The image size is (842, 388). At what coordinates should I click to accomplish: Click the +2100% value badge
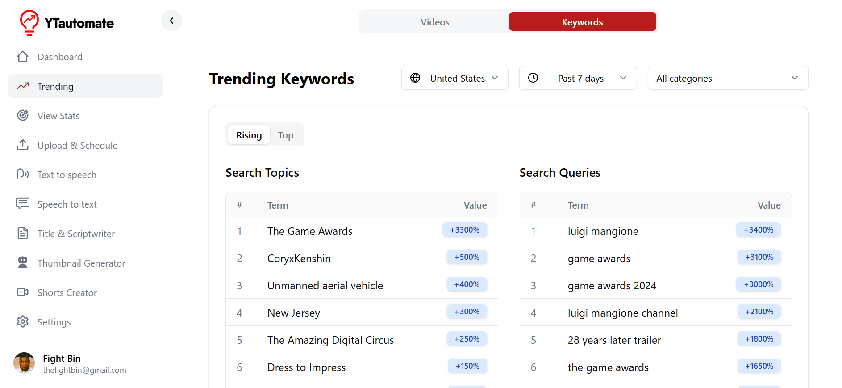point(759,311)
